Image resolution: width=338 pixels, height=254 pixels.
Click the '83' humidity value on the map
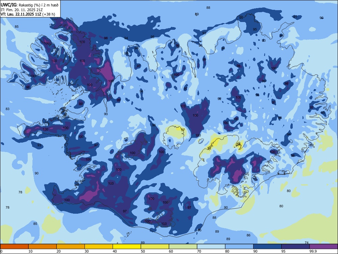click(x=7, y=109)
